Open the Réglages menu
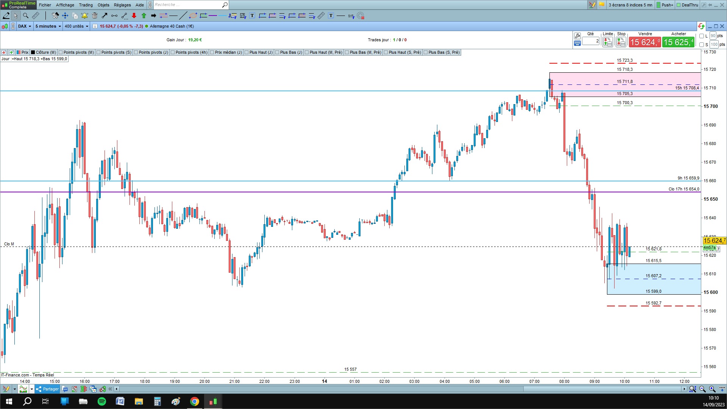 tap(122, 5)
